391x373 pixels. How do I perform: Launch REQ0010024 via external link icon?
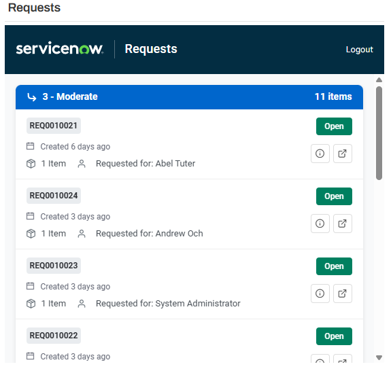click(x=343, y=224)
